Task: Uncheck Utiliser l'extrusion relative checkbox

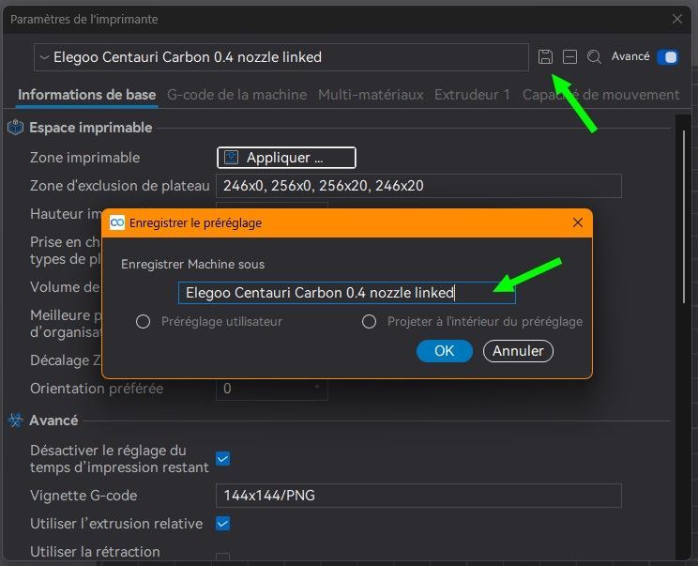Action: click(222, 524)
